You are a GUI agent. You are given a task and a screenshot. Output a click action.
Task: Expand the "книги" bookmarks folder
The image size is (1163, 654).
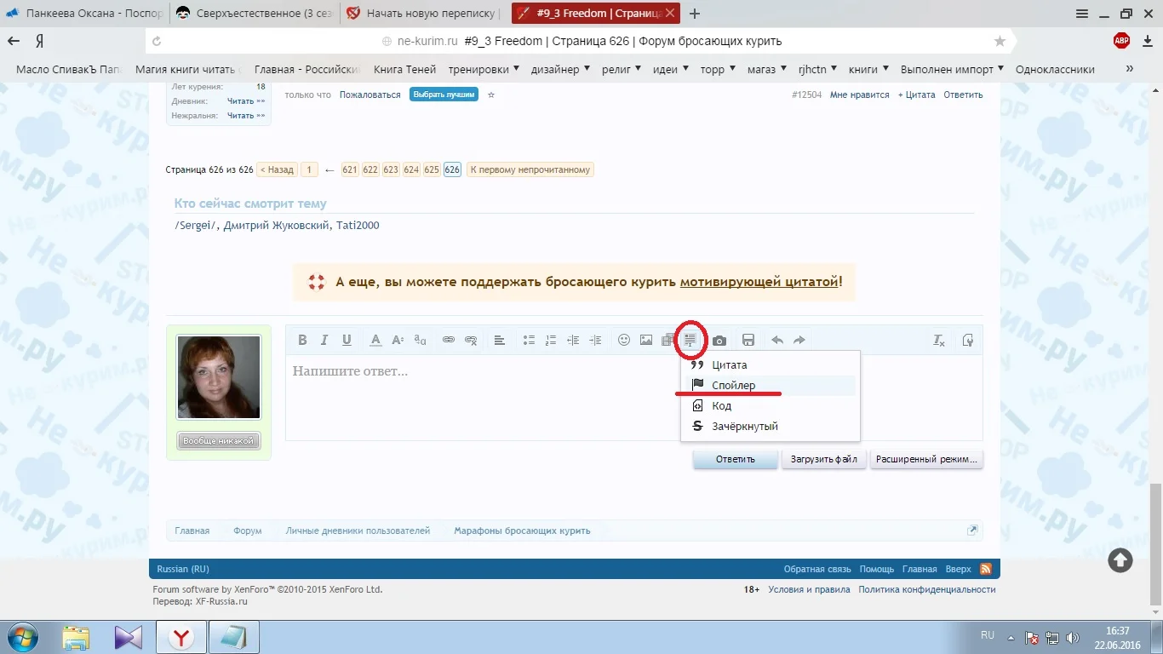pos(862,69)
